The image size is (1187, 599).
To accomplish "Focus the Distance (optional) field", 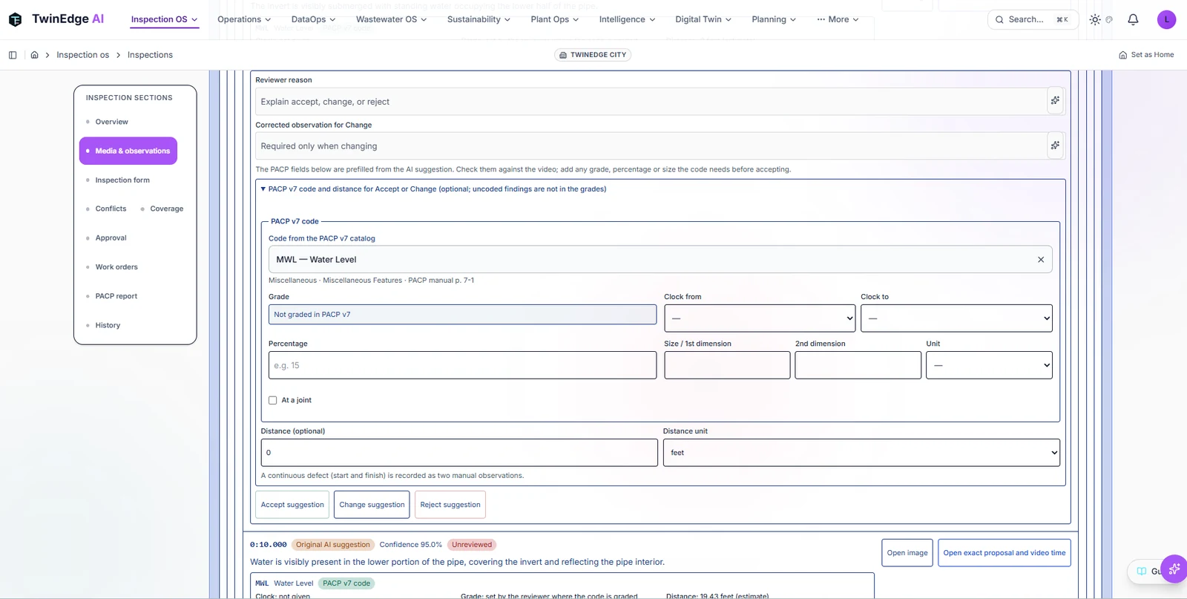I will point(459,453).
